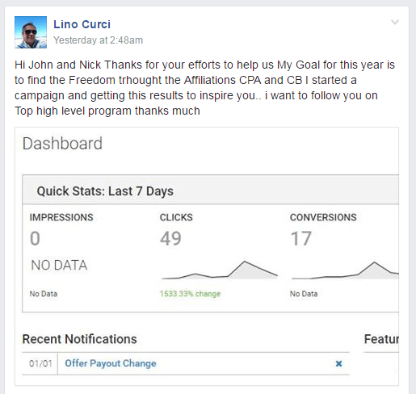Click the post message text body

click(204, 88)
